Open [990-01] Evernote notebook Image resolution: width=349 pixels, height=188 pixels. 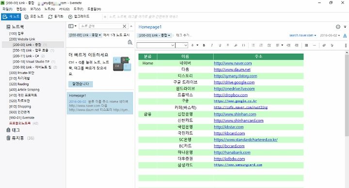pyautogui.click(x=22, y=118)
